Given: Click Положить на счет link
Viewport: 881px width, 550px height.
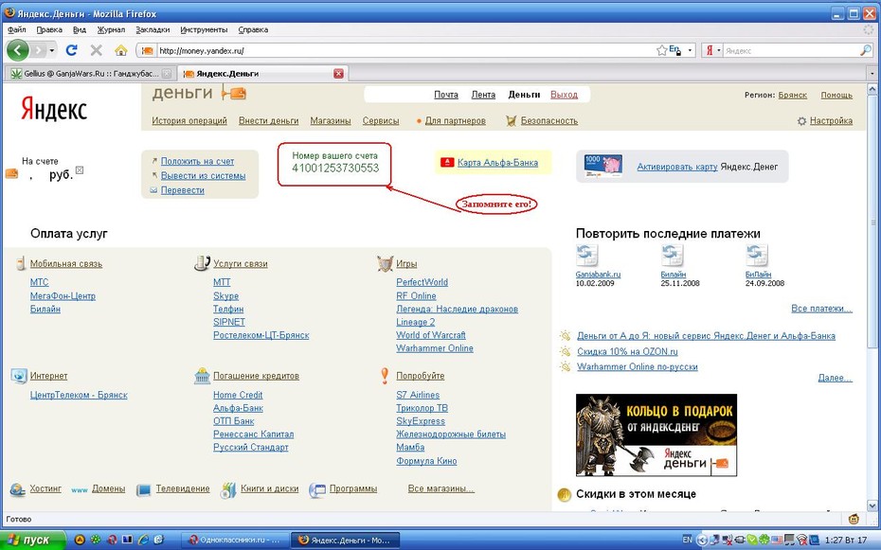Looking at the screenshot, I should click(197, 161).
